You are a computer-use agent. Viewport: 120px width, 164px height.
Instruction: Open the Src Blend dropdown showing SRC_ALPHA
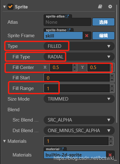[x=79, y=120]
